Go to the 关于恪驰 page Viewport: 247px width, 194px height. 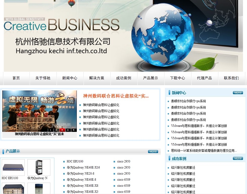pyautogui.click(x=43, y=78)
